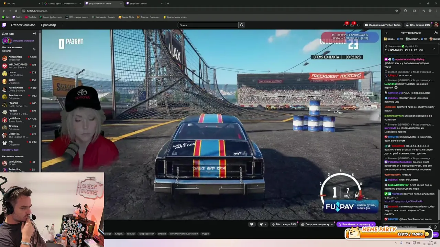
Task: Open Prime loot icon with badge 28
Action: pos(345,25)
